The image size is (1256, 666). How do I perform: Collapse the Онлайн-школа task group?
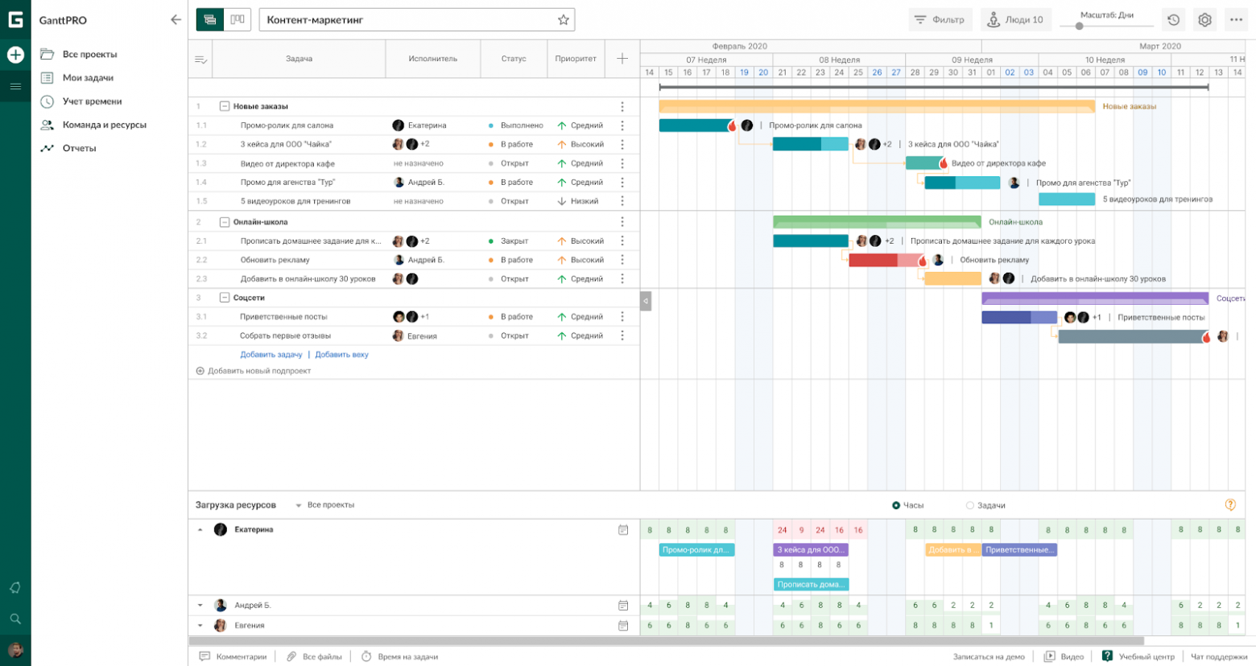pyautogui.click(x=225, y=222)
